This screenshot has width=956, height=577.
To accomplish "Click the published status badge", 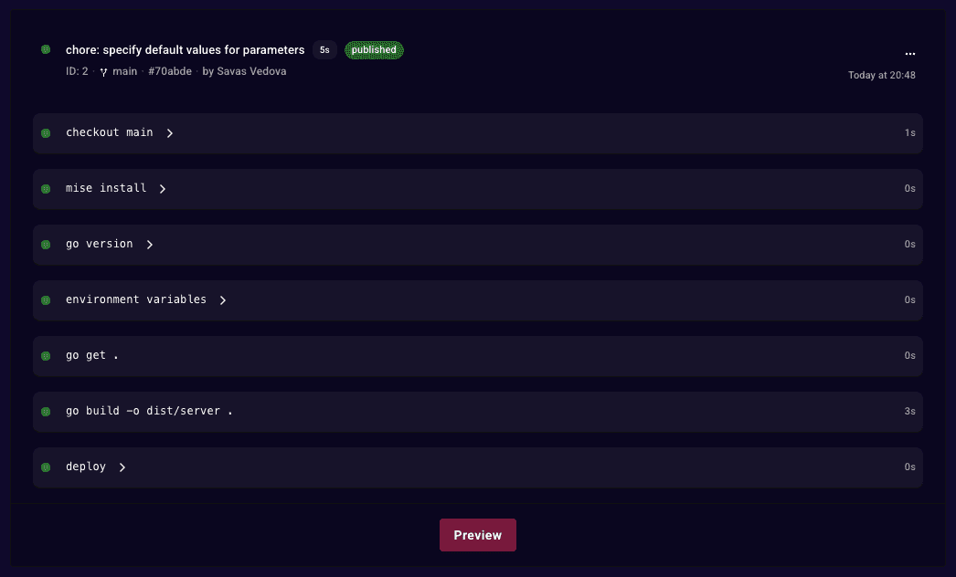I will click(374, 50).
